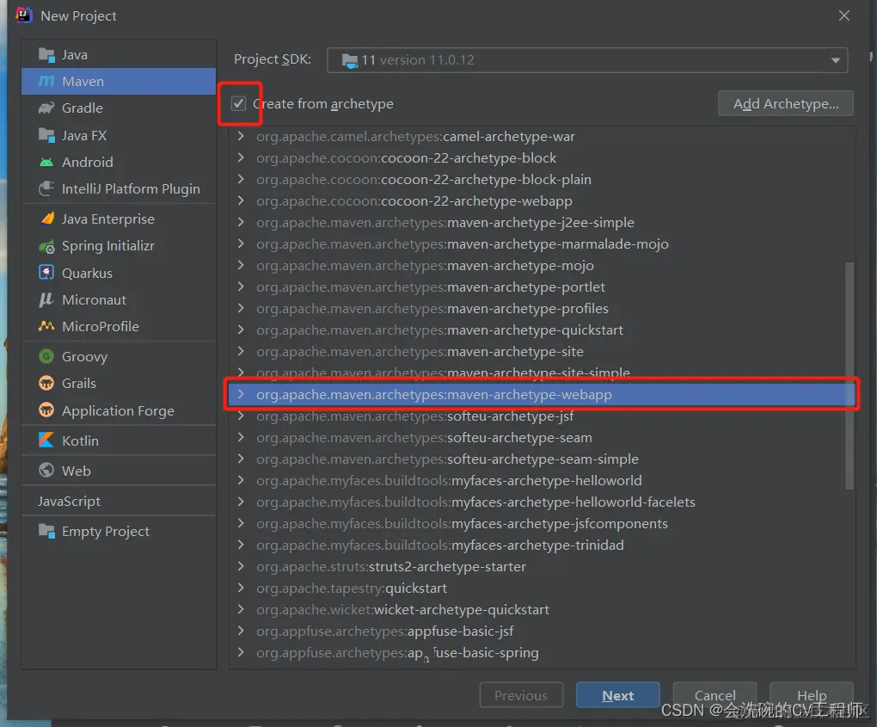Click the Java project type icon
877x727 pixels.
tap(46, 55)
